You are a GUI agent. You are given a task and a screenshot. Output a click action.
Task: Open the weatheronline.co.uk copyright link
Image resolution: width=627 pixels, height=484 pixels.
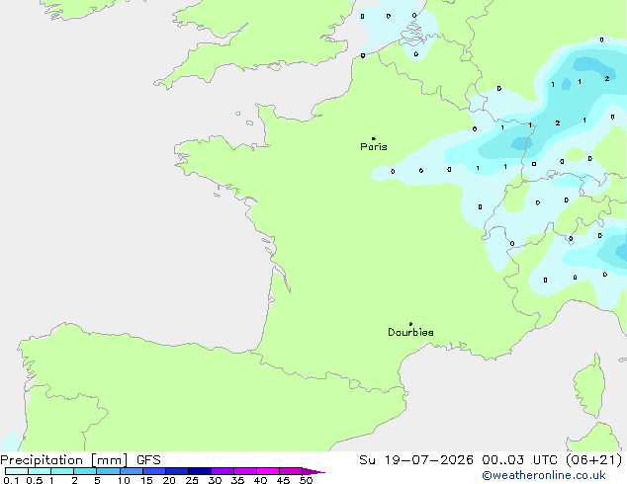point(544,475)
